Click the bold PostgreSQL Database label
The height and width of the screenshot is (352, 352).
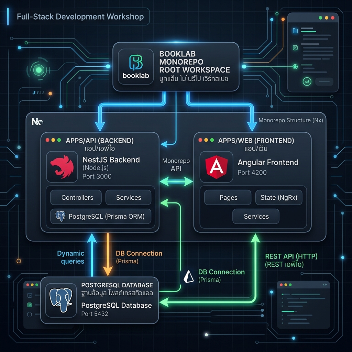click(x=117, y=305)
